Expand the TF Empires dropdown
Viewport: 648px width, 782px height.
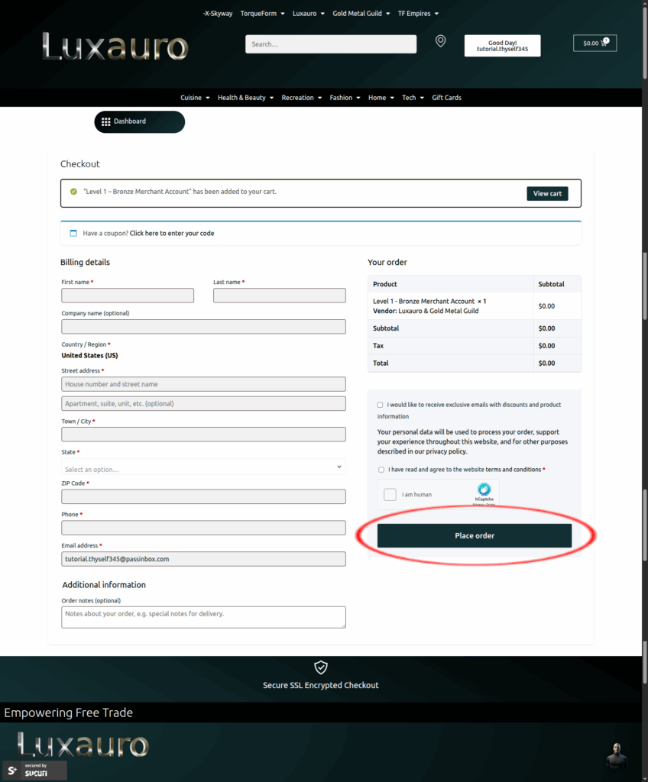pyautogui.click(x=418, y=14)
